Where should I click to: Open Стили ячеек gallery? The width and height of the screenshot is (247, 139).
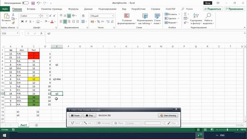point(157,19)
